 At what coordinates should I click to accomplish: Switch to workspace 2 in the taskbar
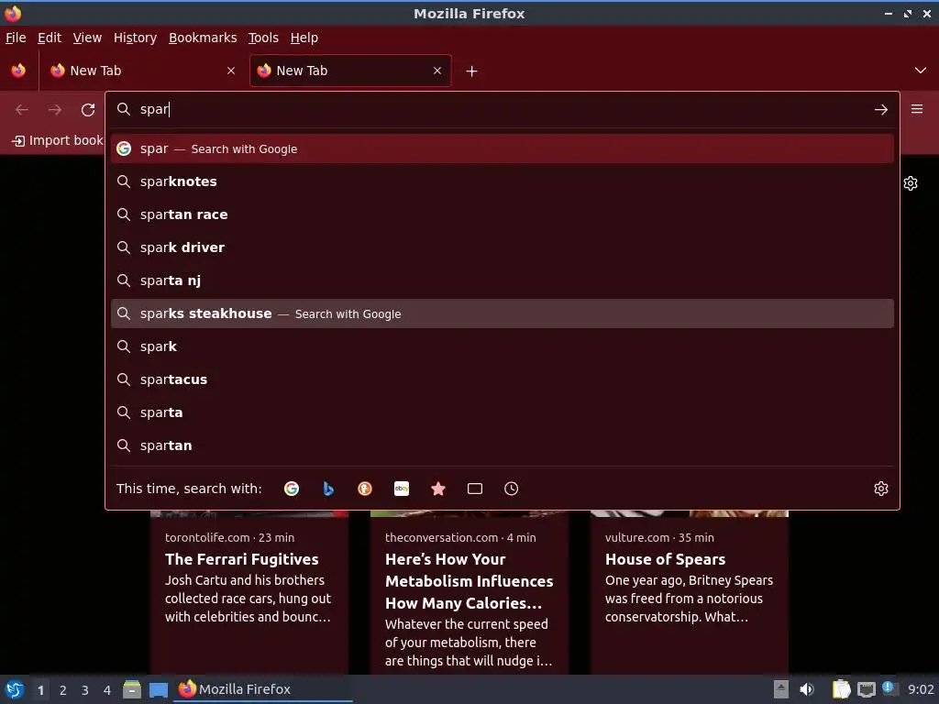click(x=63, y=690)
